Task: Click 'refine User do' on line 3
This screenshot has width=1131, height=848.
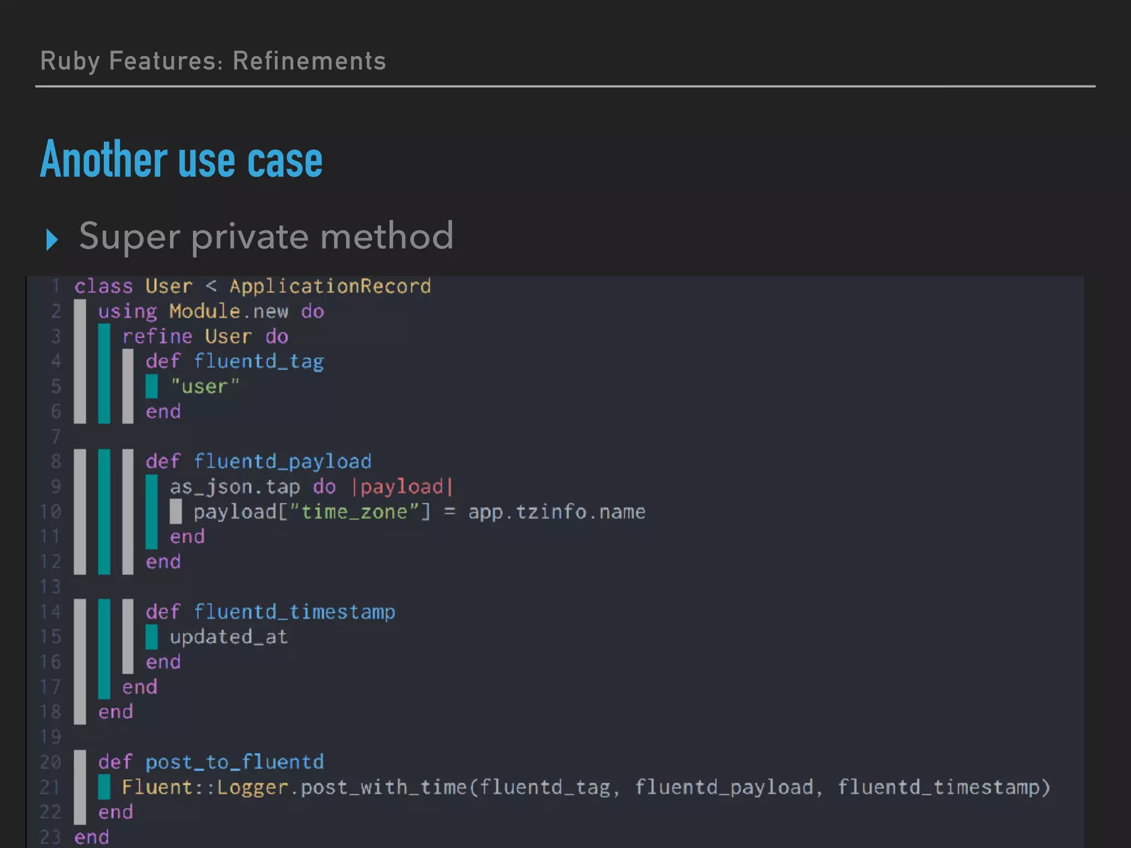Action: click(x=205, y=336)
